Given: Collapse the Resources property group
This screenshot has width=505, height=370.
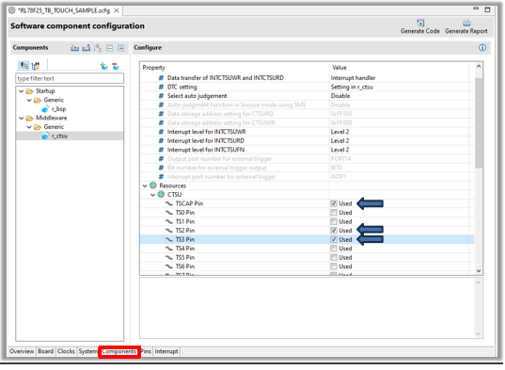Looking at the screenshot, I should point(145,186).
